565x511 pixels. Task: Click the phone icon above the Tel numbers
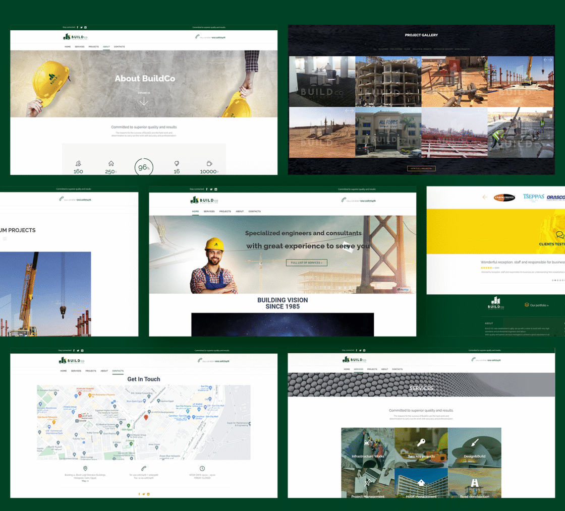[144, 469]
